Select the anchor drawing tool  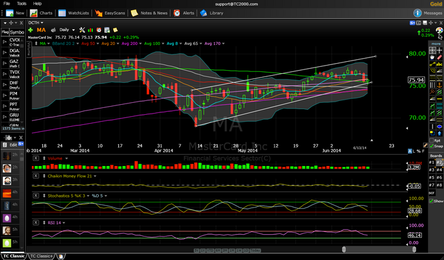point(440,85)
